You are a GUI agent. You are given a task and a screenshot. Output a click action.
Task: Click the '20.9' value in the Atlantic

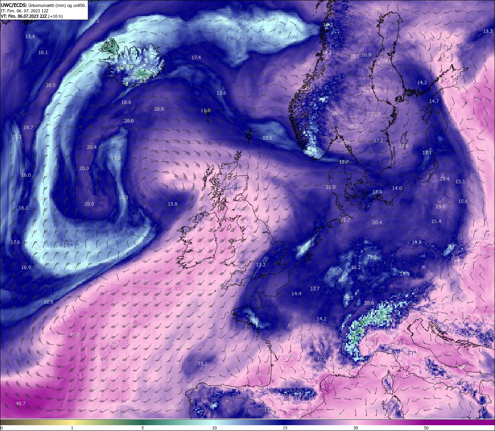coord(89,204)
